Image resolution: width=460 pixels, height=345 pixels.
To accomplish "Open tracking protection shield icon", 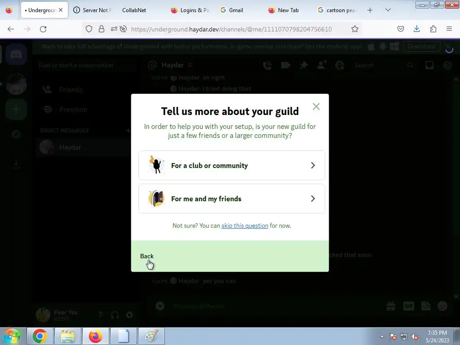I will coord(89,29).
